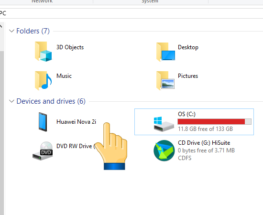Viewport: 263px width, 215px height.
Task: Select the OS (C:) drive icon
Action: pos(164,124)
